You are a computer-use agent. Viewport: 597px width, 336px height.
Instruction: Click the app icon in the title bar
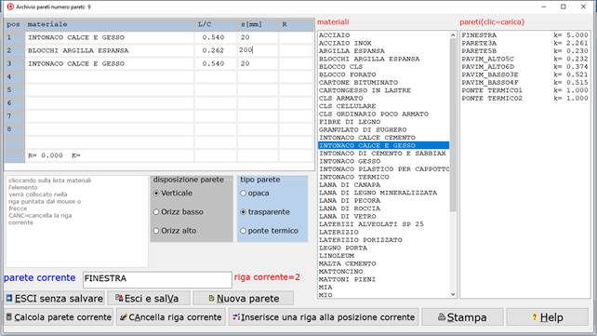(10, 7)
